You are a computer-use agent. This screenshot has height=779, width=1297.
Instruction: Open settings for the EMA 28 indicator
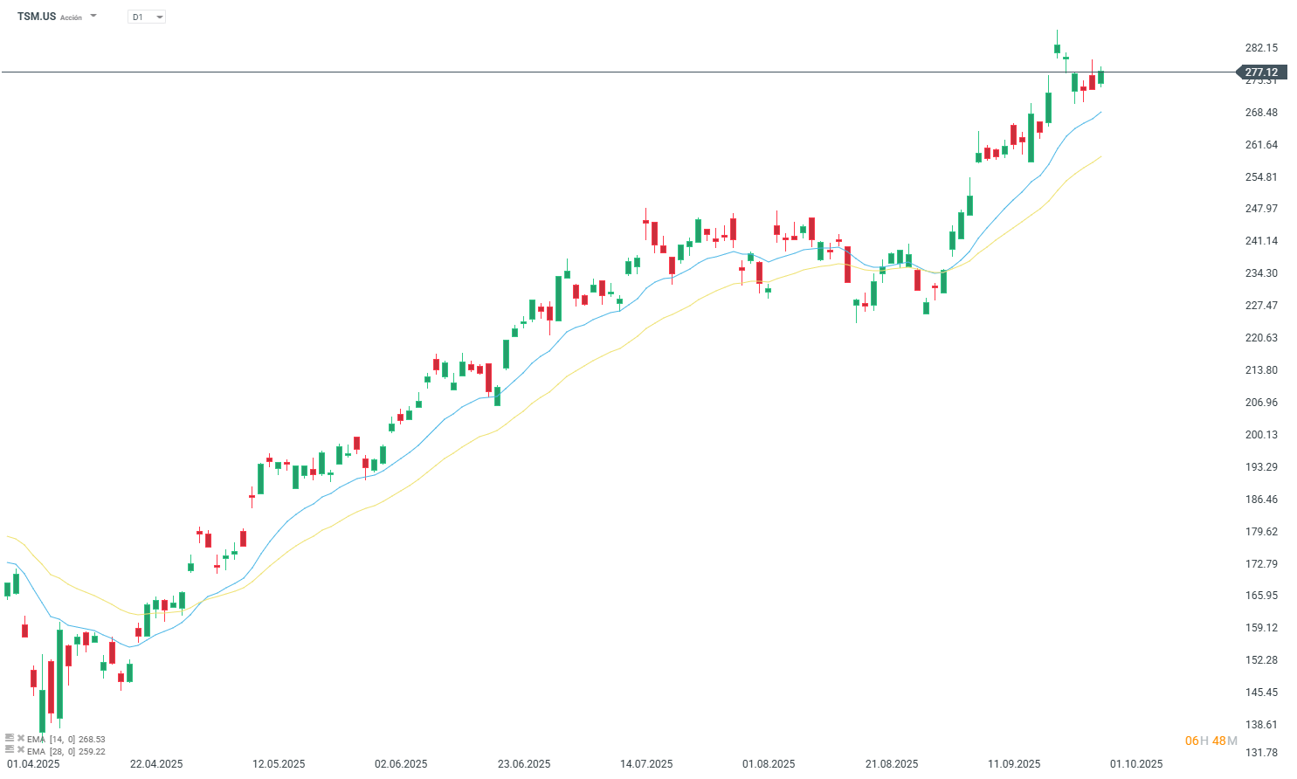click(x=10, y=751)
